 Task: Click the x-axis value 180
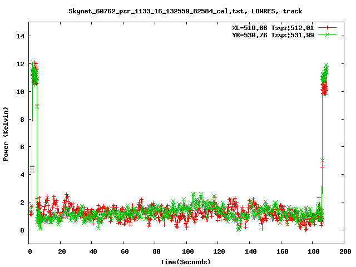pos(314,251)
